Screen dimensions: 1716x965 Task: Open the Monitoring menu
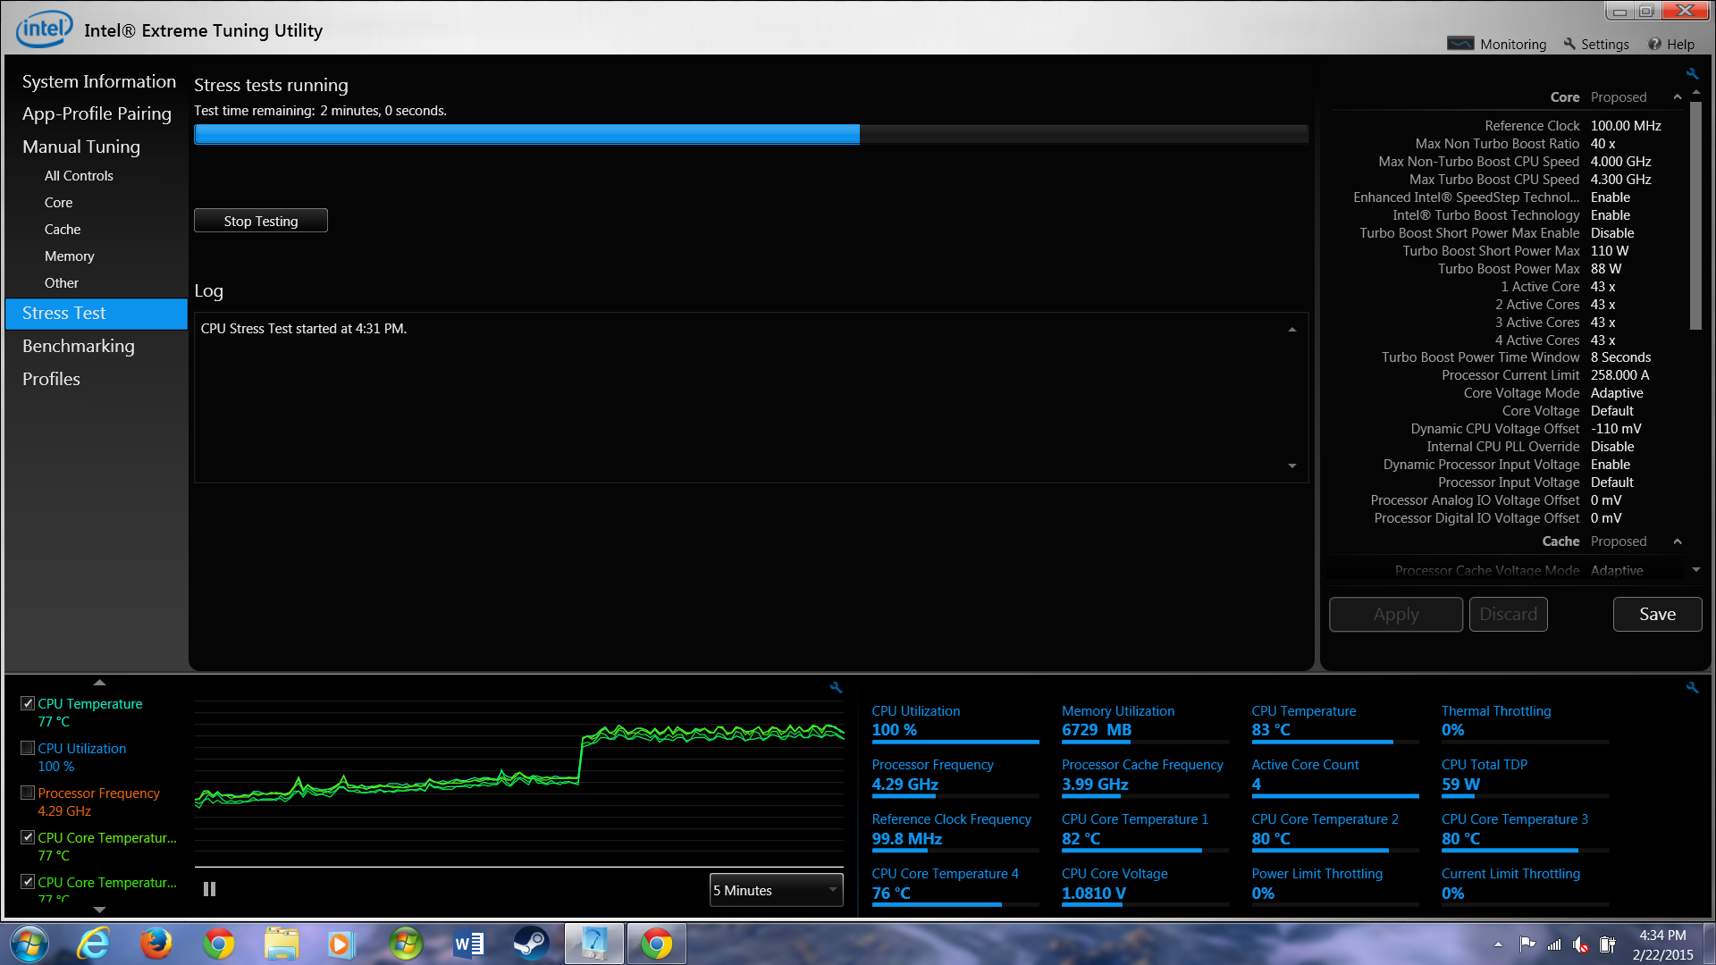pyautogui.click(x=1497, y=44)
